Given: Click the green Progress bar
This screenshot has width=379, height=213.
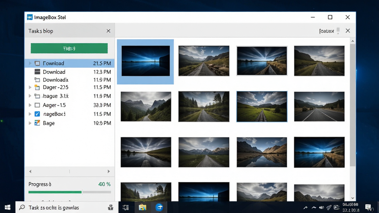Looking at the screenshot, I should [70, 192].
